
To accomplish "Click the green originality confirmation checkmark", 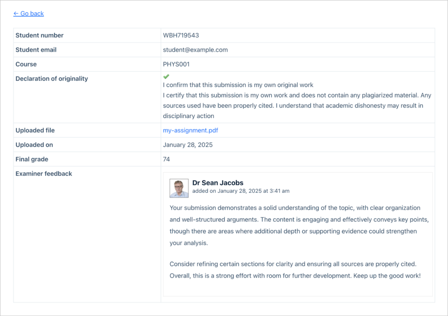I will click(166, 76).
